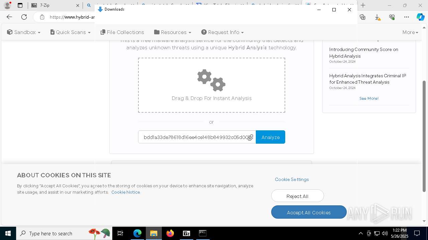The width and height of the screenshot is (428, 240).
Task: Show hidden system tray icons chevron
Action: click(x=360, y=233)
